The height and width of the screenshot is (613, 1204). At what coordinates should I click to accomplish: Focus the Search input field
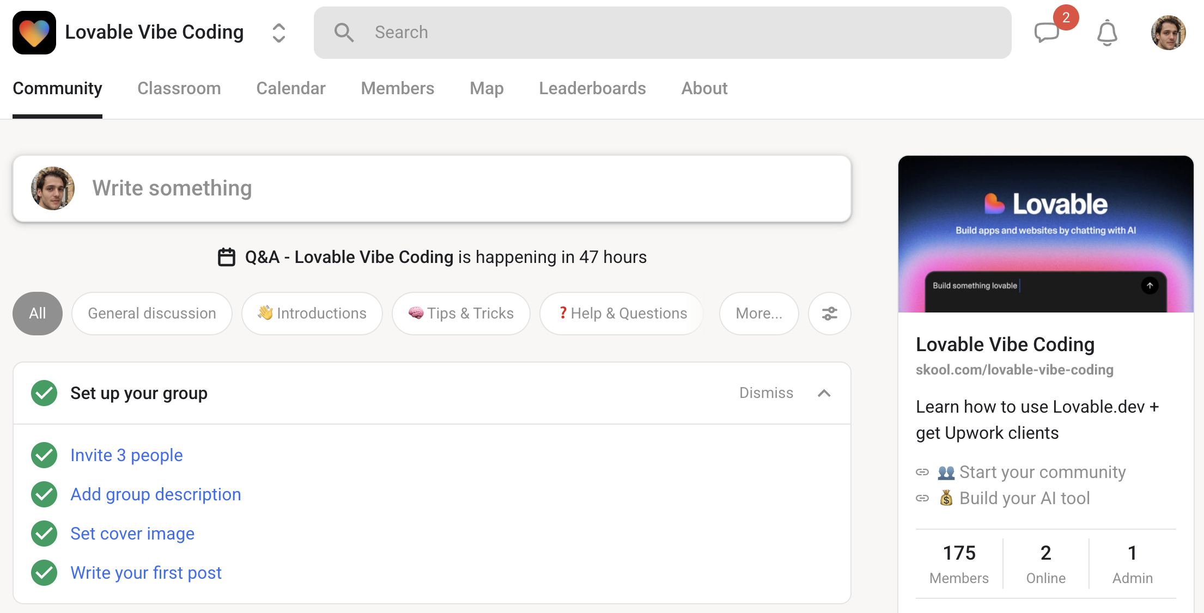point(662,33)
